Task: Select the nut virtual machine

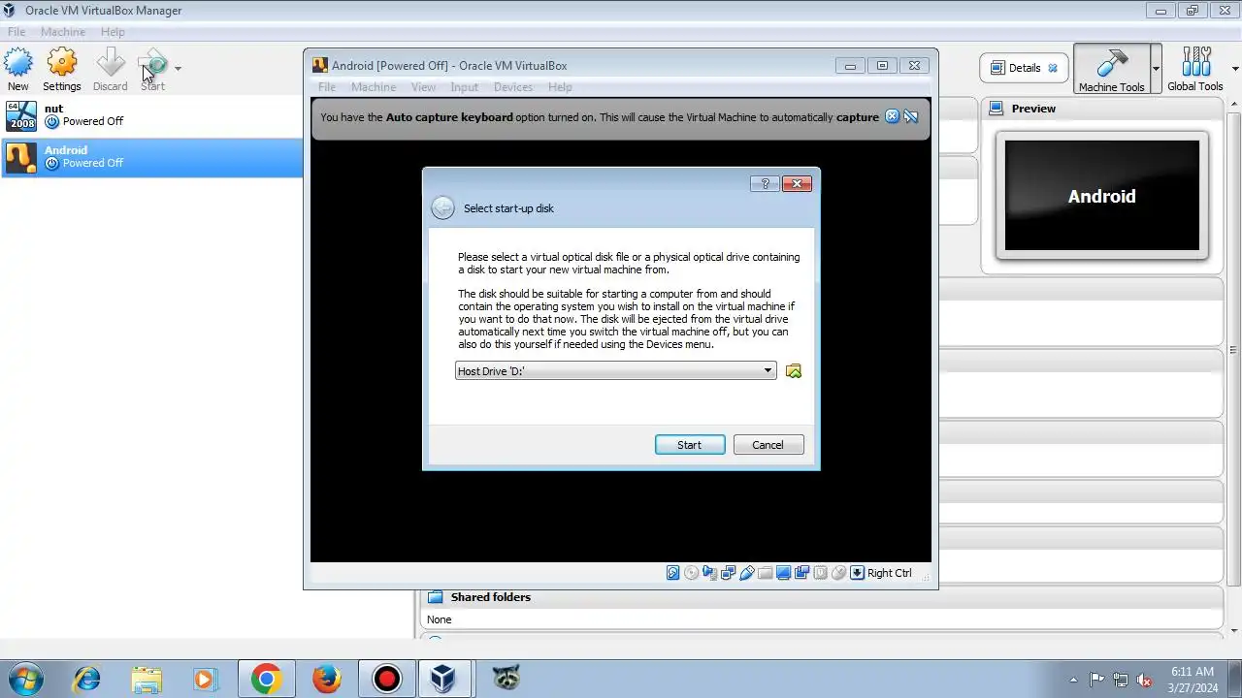Action: (x=151, y=115)
